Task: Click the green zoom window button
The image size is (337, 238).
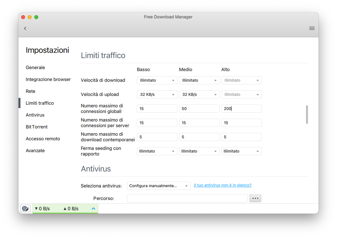Action: click(36, 17)
